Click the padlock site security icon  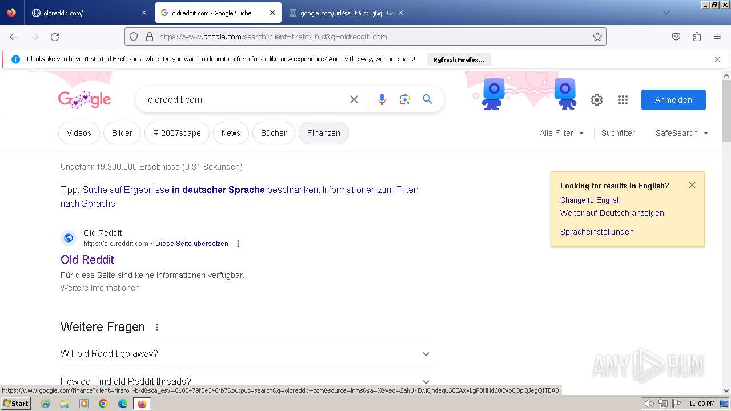150,37
